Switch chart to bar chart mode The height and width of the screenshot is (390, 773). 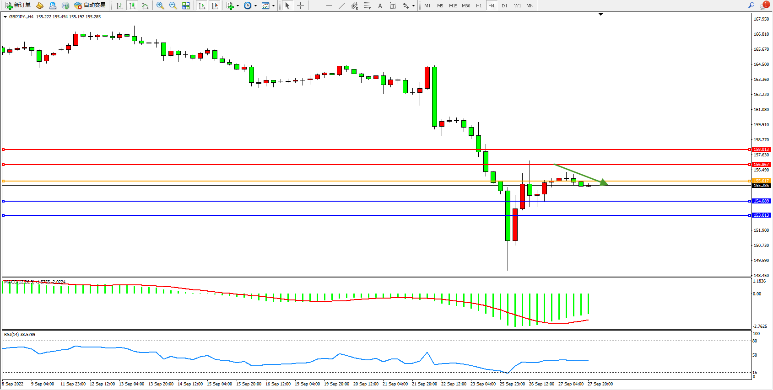(x=119, y=5)
